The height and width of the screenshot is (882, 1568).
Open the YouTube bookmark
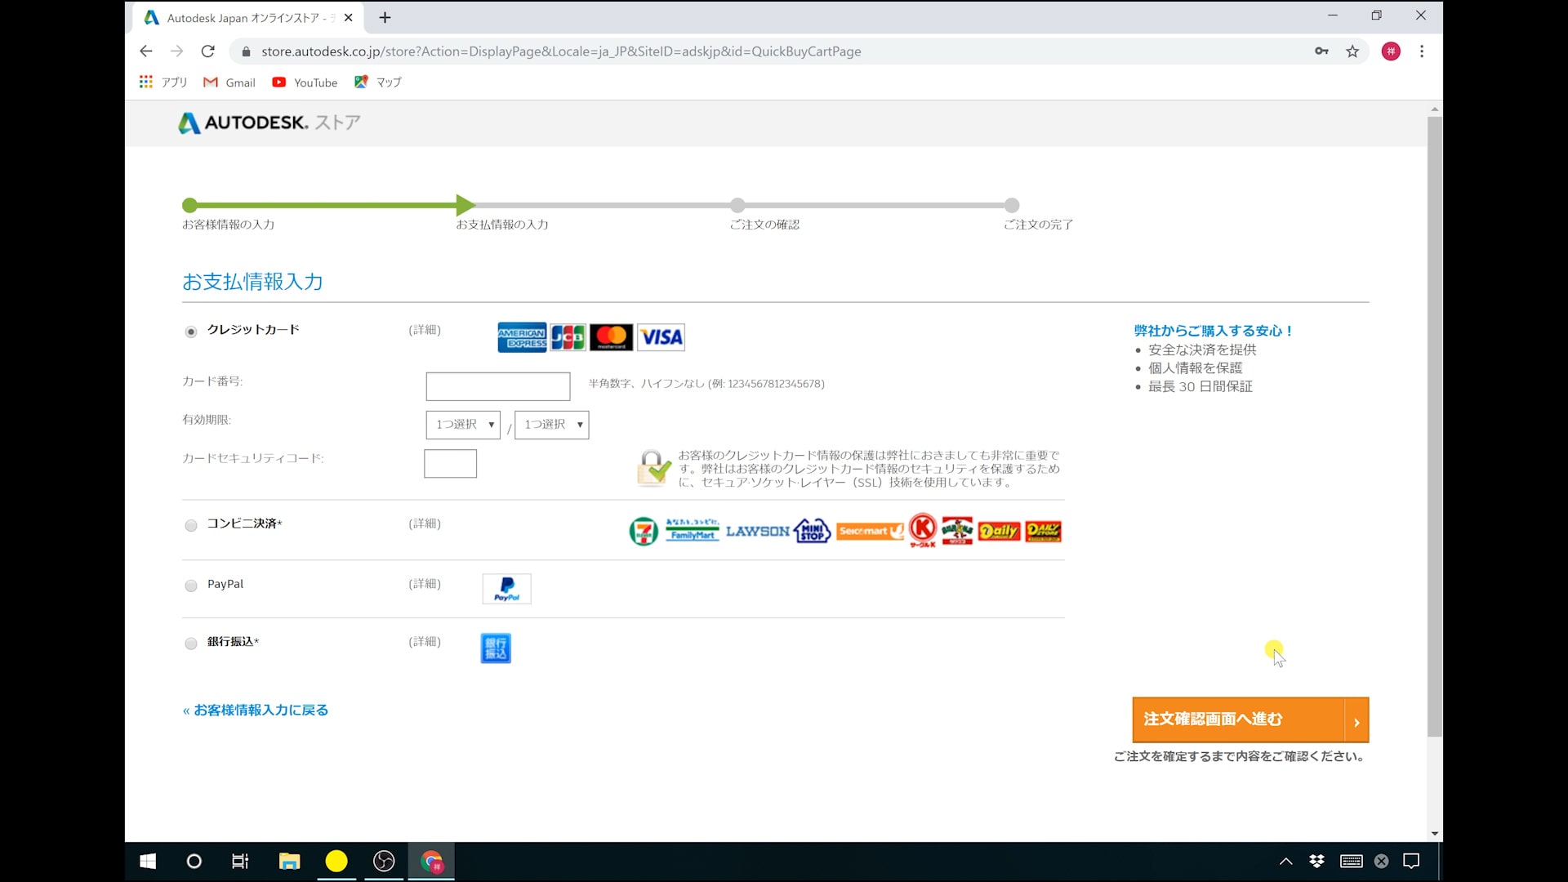point(305,82)
